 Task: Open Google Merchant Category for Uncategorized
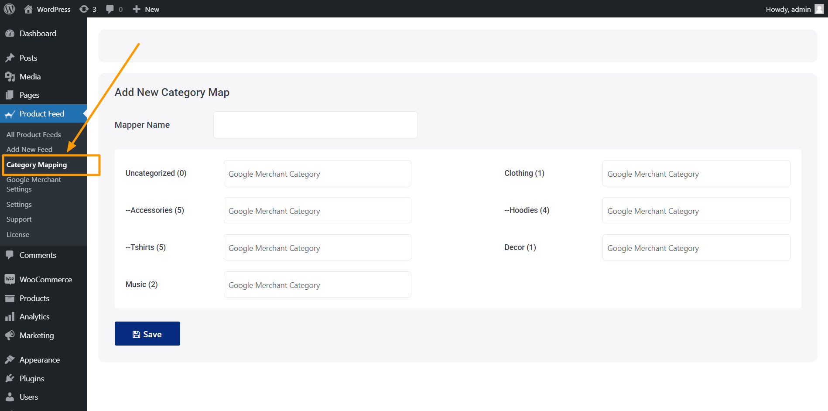[x=318, y=173]
